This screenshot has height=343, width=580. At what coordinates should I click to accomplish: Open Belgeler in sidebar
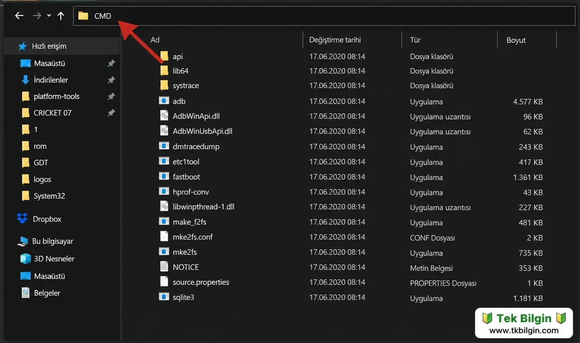pyautogui.click(x=47, y=293)
